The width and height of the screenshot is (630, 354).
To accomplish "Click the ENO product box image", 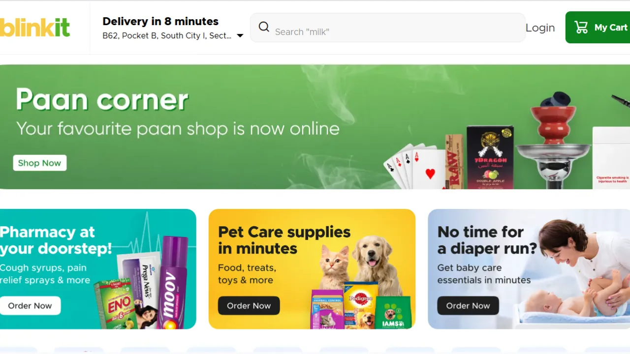I will (x=115, y=303).
